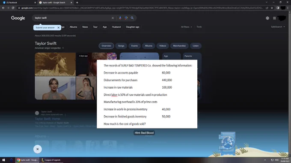
Task: Click the Parents info card
Action: [192, 56]
